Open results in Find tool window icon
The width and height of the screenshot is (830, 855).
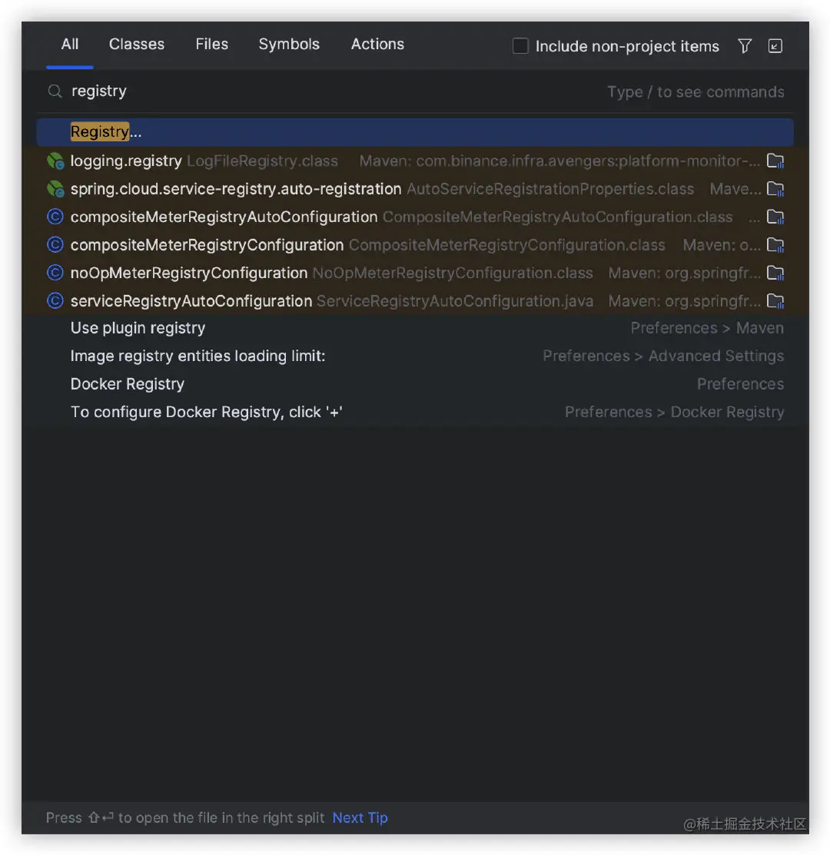775,46
